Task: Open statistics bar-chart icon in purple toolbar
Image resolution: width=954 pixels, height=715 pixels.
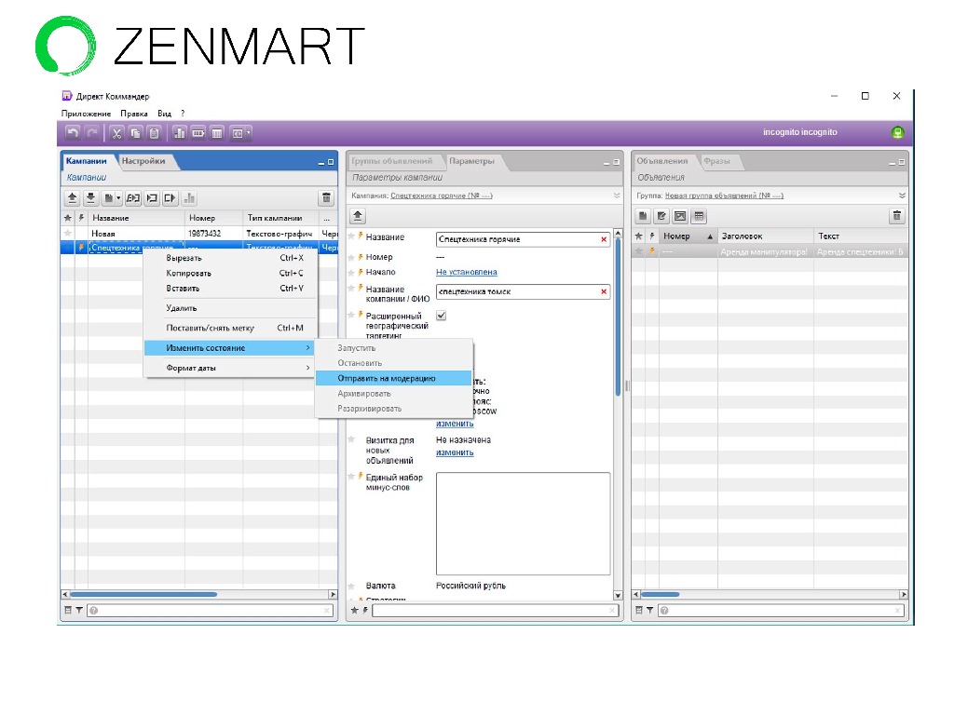Action: [x=180, y=132]
